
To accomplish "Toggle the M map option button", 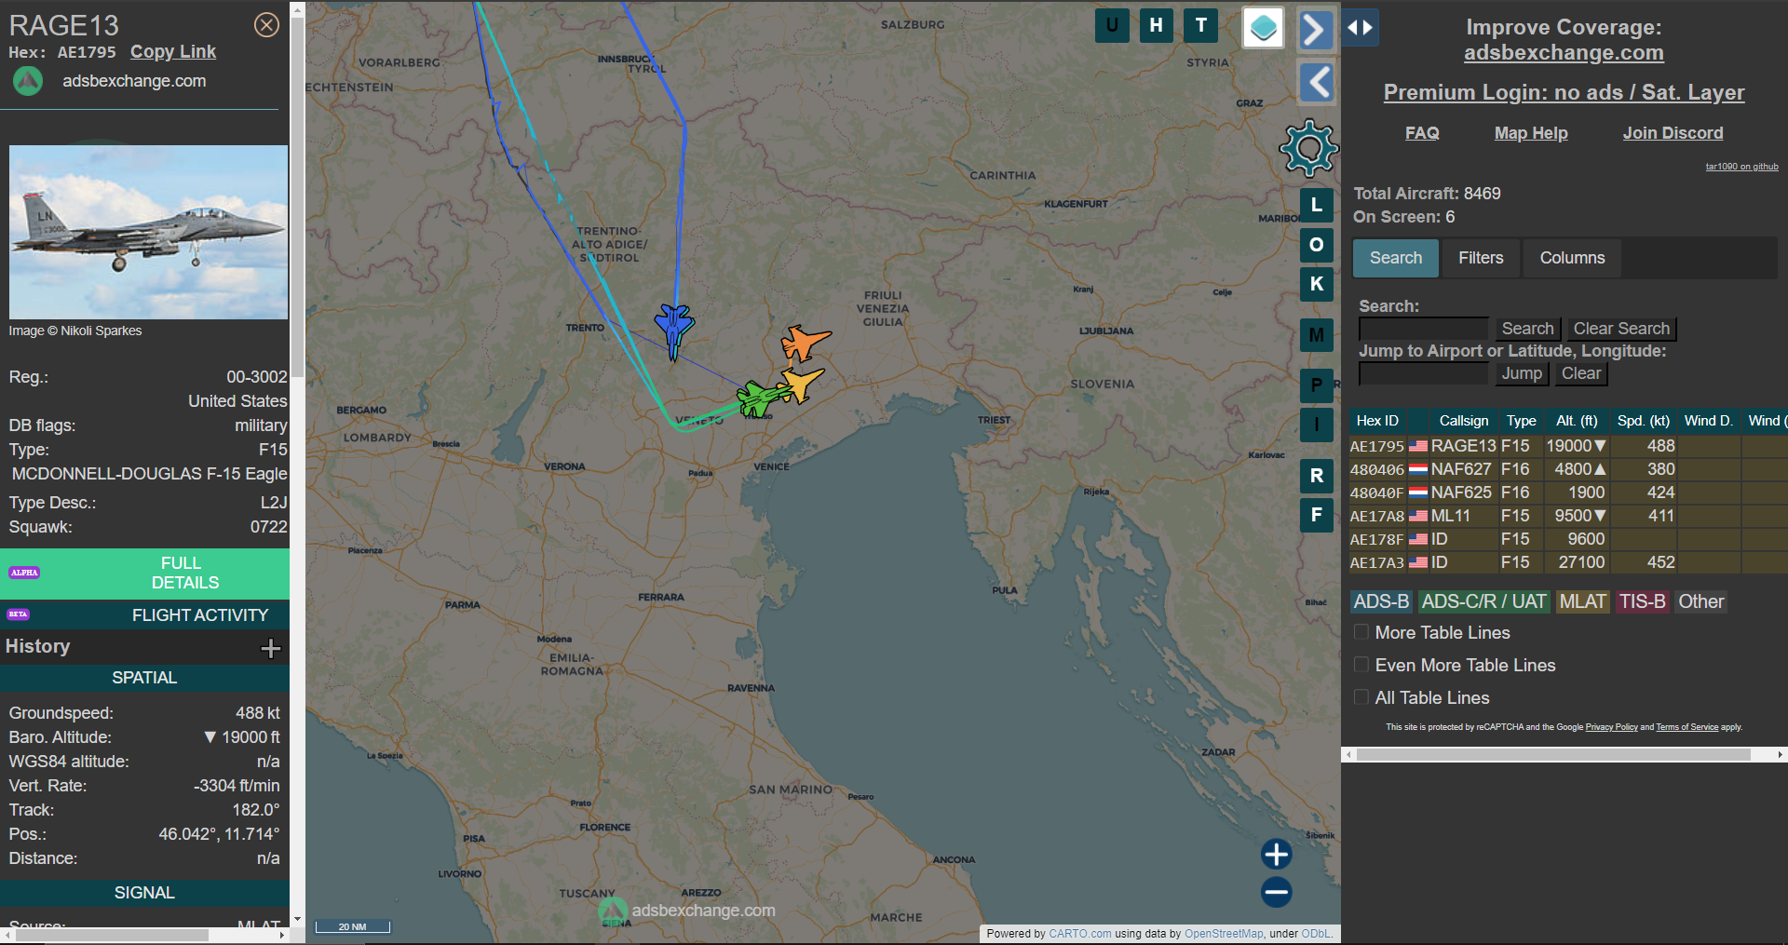I will pos(1317,335).
